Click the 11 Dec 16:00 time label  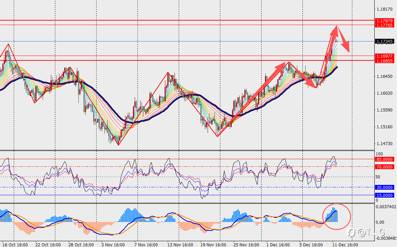(345, 245)
